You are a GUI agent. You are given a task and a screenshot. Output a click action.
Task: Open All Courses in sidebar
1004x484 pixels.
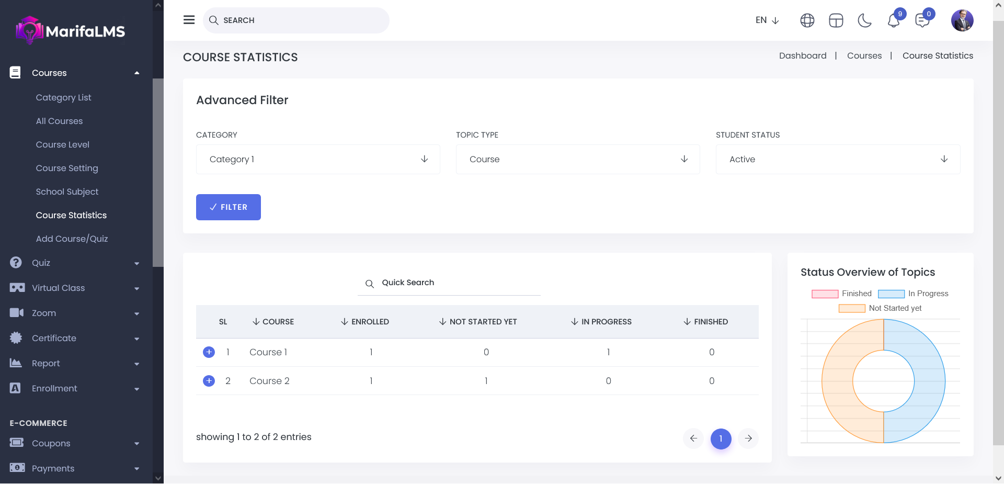pos(59,121)
